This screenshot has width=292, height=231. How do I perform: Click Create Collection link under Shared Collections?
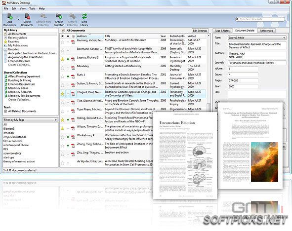[19, 100]
